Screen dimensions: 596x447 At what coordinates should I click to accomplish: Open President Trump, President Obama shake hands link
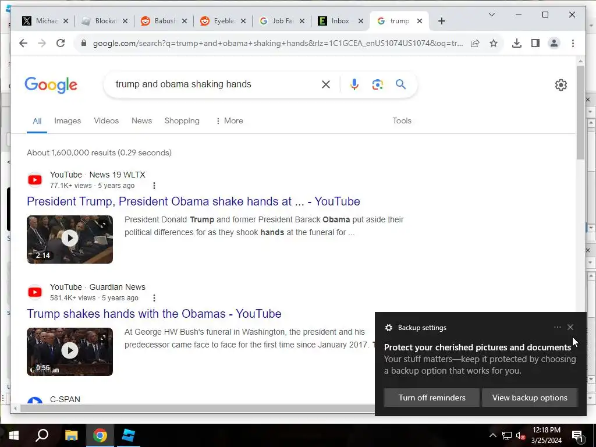point(193,201)
